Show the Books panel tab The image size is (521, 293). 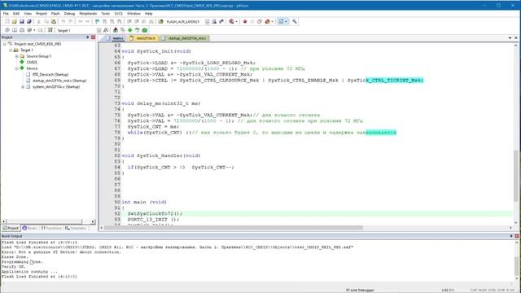pyautogui.click(x=29, y=228)
